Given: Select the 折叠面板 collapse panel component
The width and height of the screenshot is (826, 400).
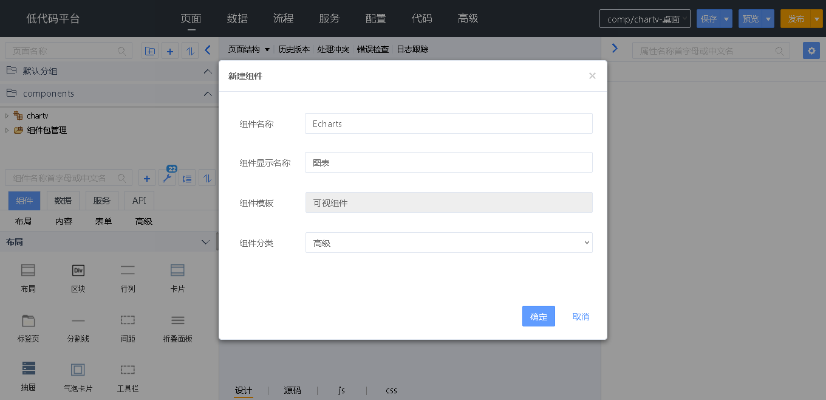Looking at the screenshot, I should tap(177, 320).
